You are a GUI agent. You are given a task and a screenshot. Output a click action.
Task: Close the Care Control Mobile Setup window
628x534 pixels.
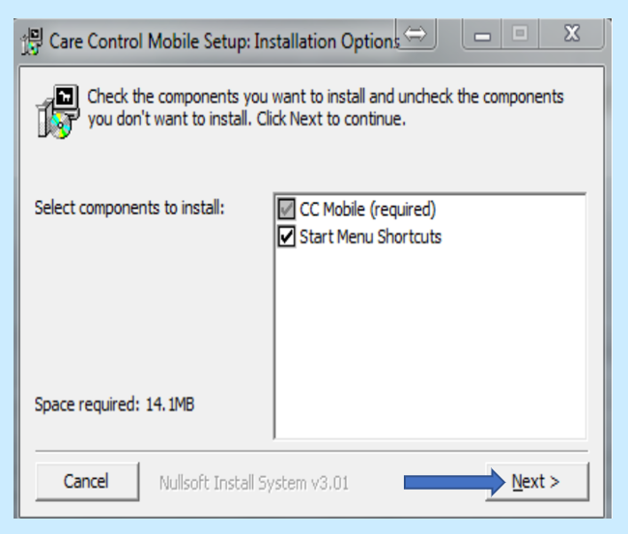[571, 36]
